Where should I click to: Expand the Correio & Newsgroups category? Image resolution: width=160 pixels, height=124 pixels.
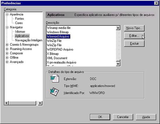coord(7,45)
